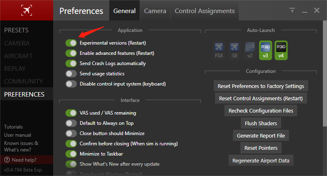Click the red airplane logo icon

pos(27,11)
